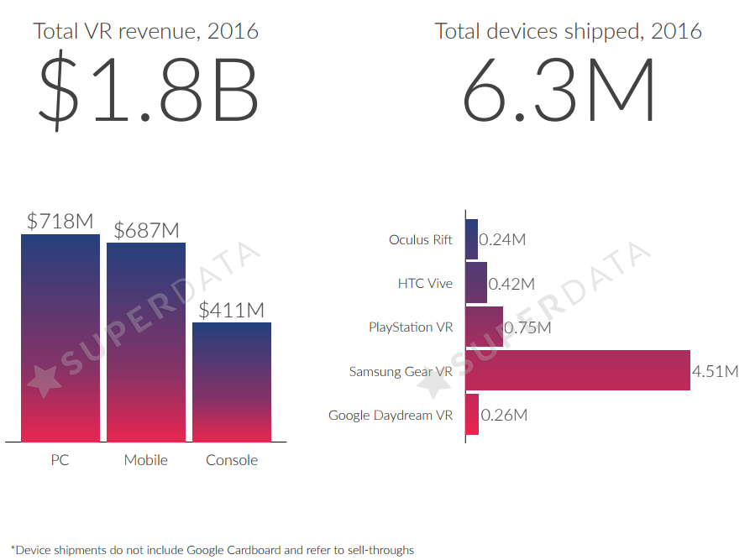Select the PlayStation VR shipment bar
The width and height of the screenshot is (750, 560).
pyautogui.click(x=484, y=327)
